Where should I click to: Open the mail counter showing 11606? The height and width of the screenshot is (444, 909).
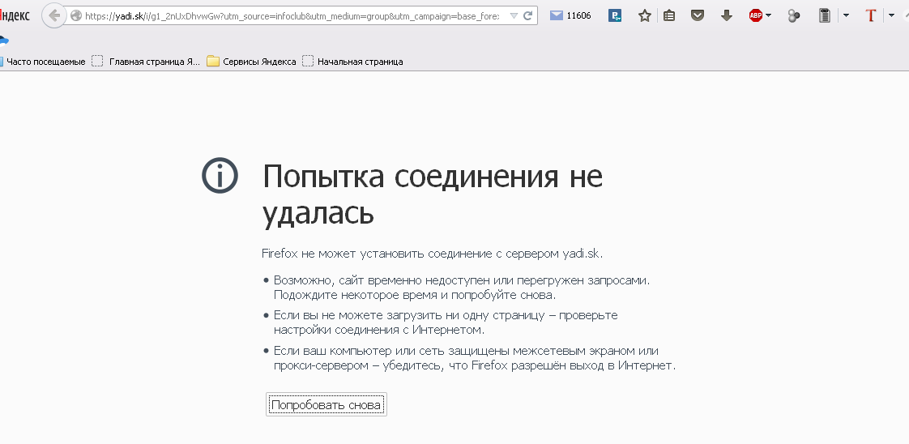coord(570,15)
